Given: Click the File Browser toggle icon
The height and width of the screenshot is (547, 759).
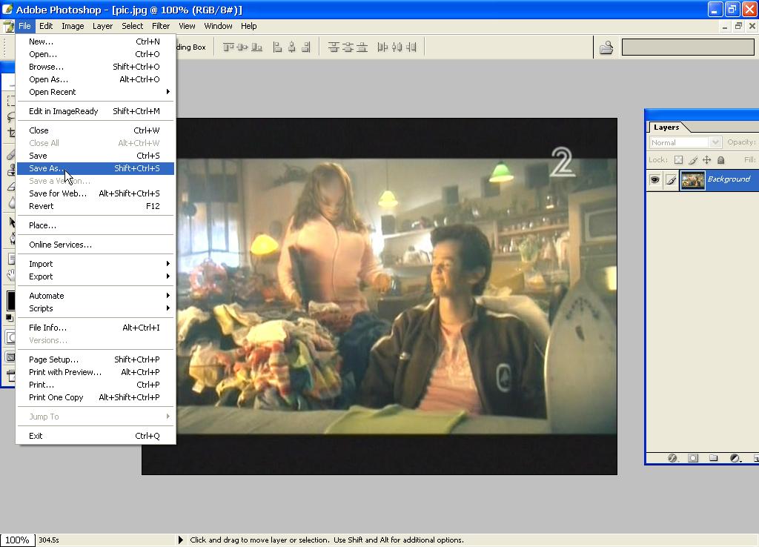Looking at the screenshot, I should (x=606, y=47).
